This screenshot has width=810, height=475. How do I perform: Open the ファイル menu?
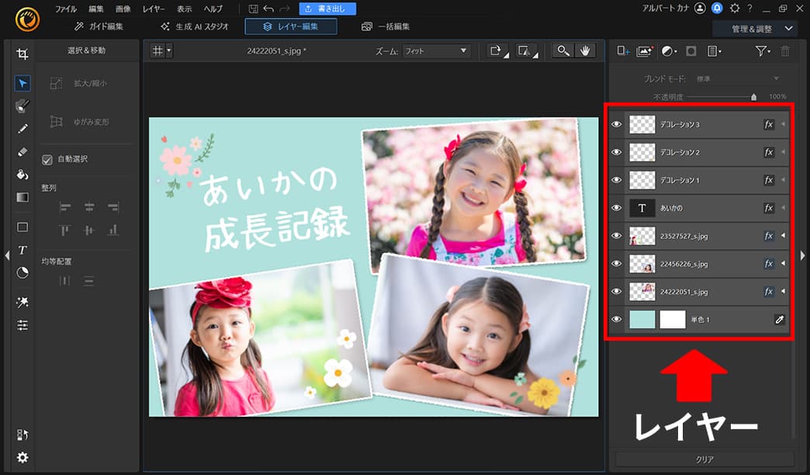point(66,9)
